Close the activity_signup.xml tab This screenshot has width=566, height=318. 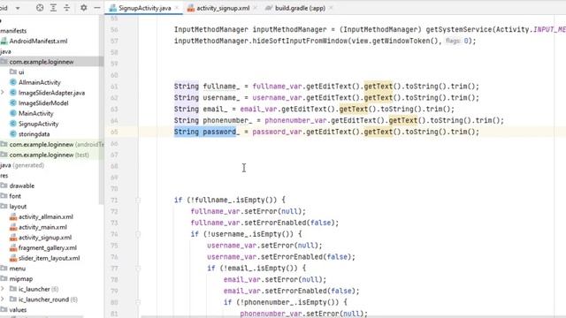[x=255, y=8]
